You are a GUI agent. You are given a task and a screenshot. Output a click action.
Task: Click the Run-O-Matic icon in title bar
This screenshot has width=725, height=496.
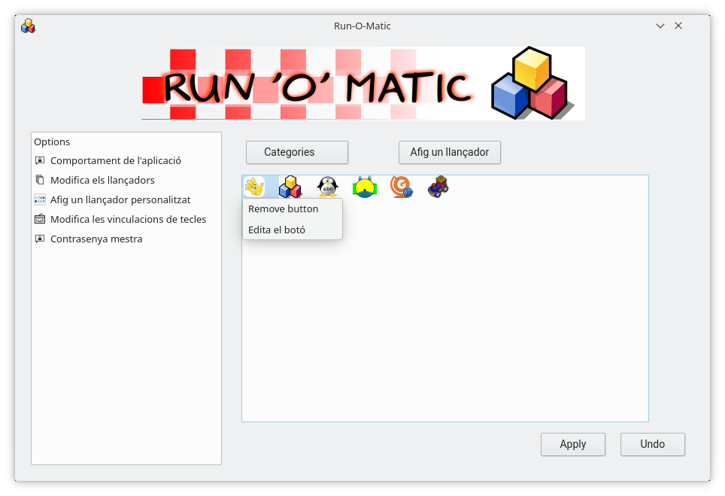tap(29, 26)
